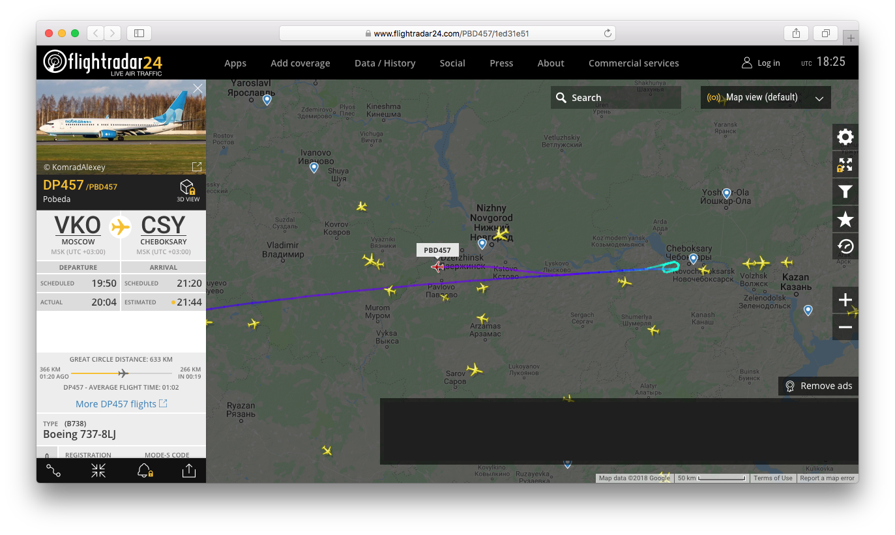The image size is (895, 535).
Task: Toggle center-on-aircraft follow icon
Action: click(x=98, y=470)
